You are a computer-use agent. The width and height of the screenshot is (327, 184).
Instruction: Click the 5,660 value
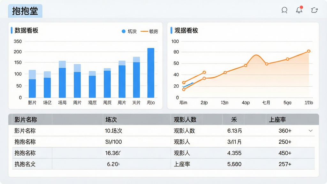[234, 164]
